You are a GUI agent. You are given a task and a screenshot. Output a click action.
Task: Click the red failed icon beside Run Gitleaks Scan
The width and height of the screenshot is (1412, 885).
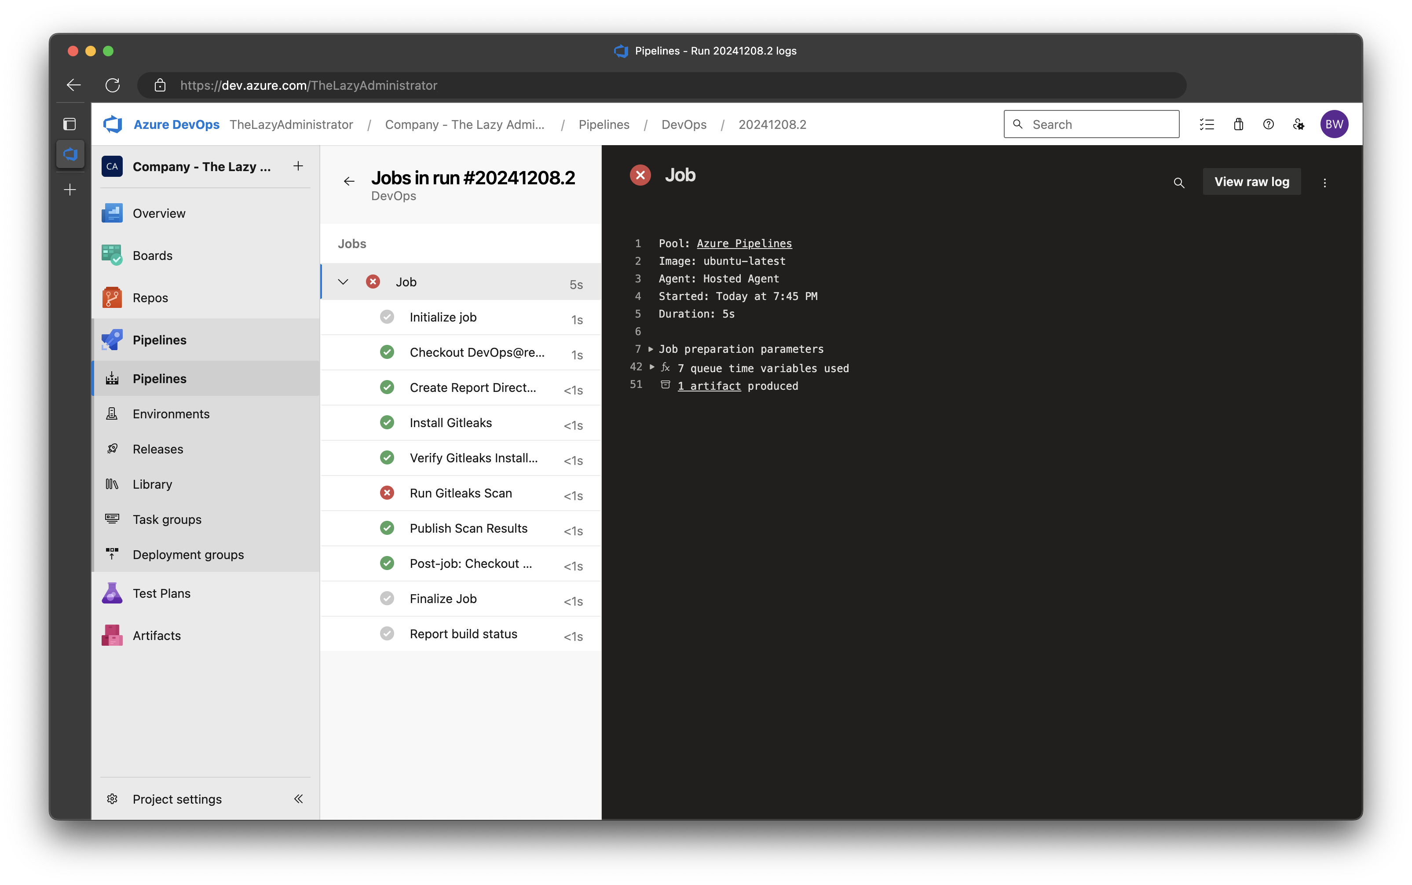387,492
